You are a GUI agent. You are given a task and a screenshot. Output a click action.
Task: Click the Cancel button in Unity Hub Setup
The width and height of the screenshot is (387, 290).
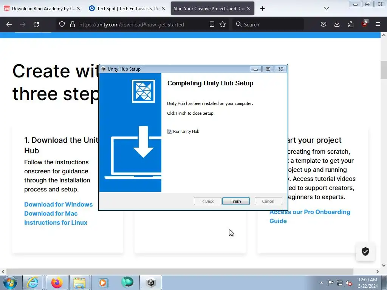[x=268, y=201]
